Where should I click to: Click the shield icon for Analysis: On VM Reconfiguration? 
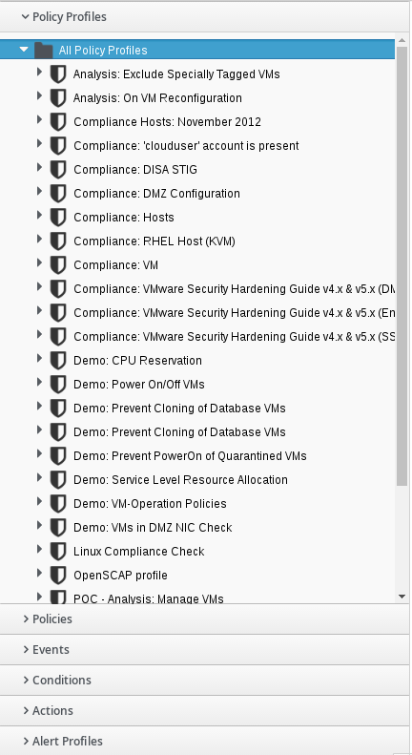point(58,97)
